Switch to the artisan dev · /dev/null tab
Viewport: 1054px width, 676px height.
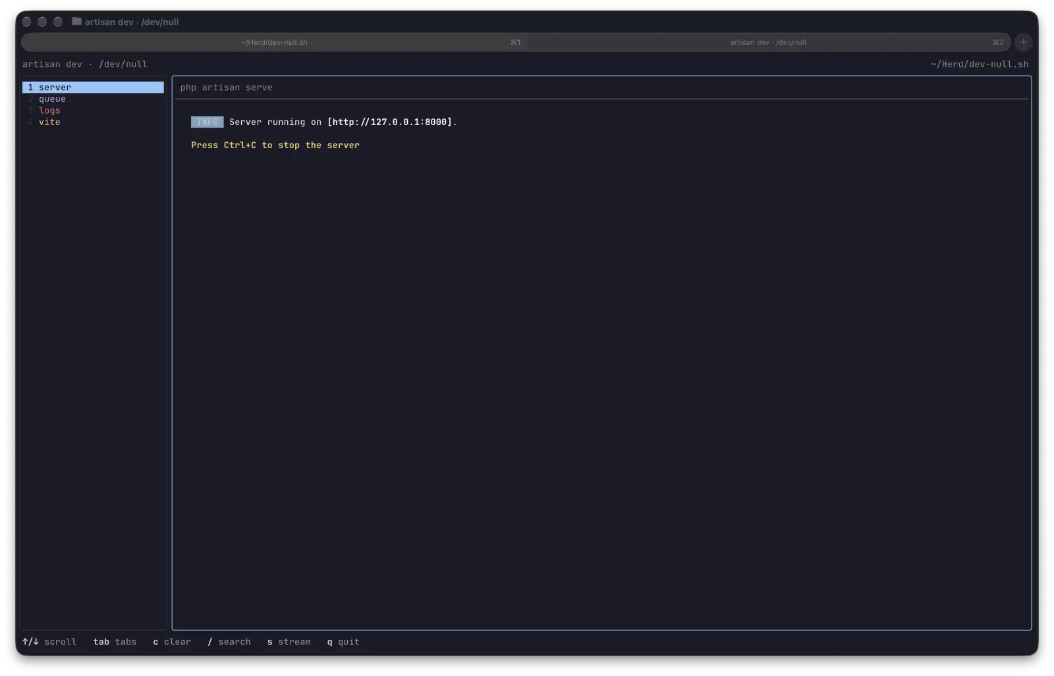click(768, 42)
